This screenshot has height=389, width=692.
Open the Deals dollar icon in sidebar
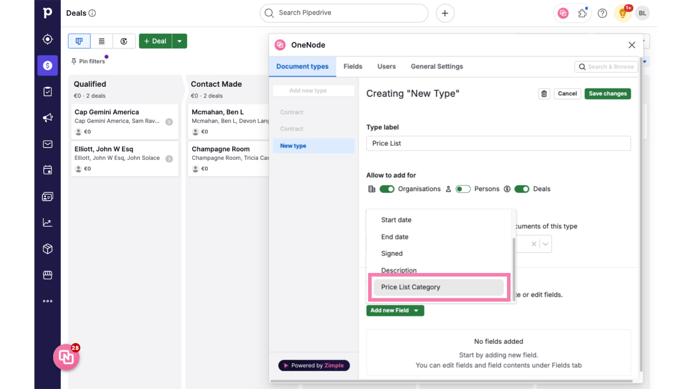48,65
